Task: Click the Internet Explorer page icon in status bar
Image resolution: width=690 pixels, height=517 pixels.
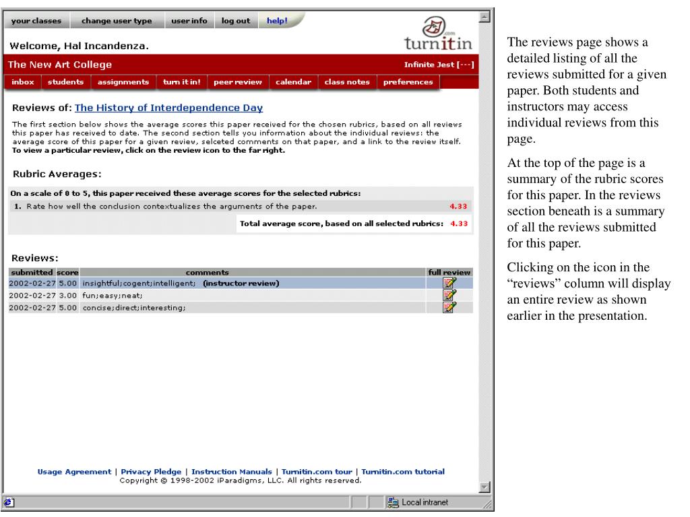Action: point(9,502)
